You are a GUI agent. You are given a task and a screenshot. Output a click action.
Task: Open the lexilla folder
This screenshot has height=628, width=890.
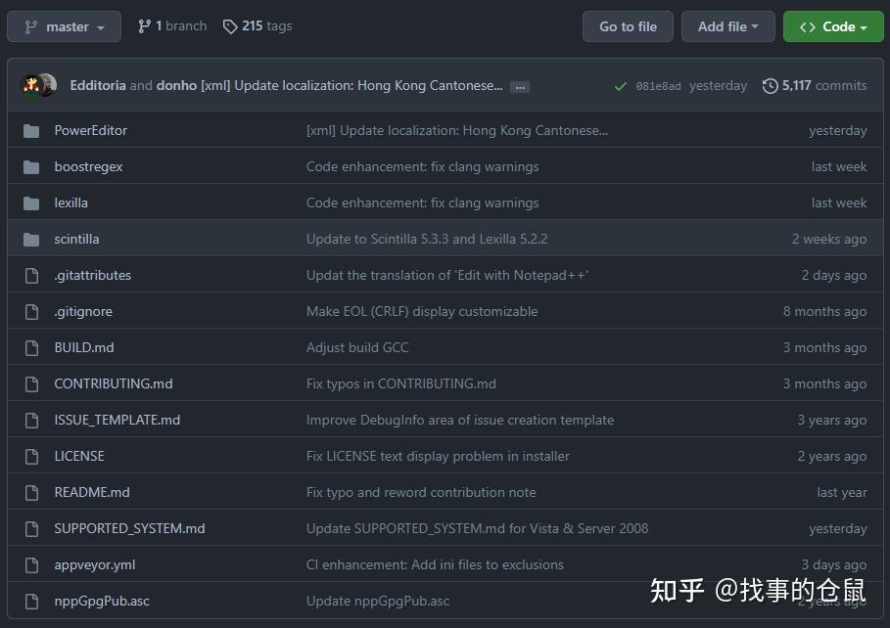pyautogui.click(x=70, y=203)
